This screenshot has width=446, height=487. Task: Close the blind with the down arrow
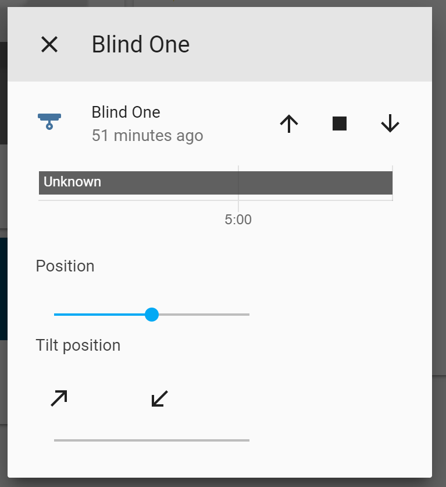(x=390, y=123)
